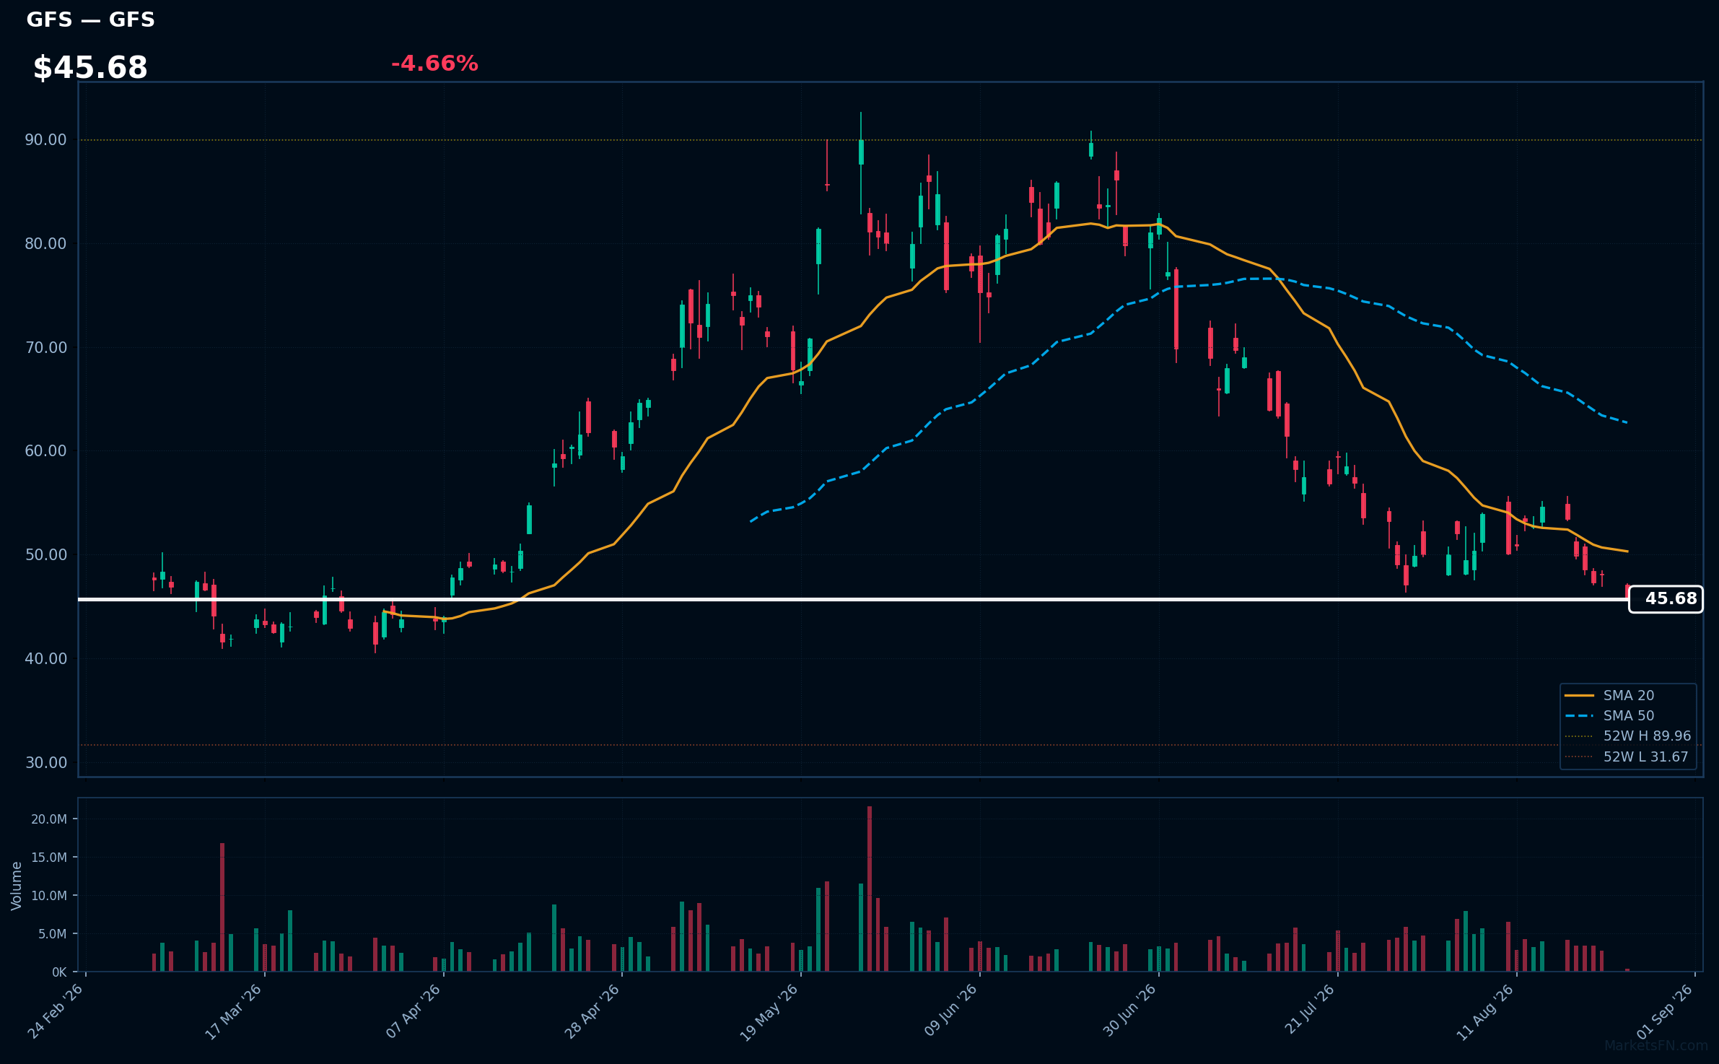Click the 40.00 price axis label
Screen dimensions: 1719x1064
pyautogui.click(x=45, y=659)
